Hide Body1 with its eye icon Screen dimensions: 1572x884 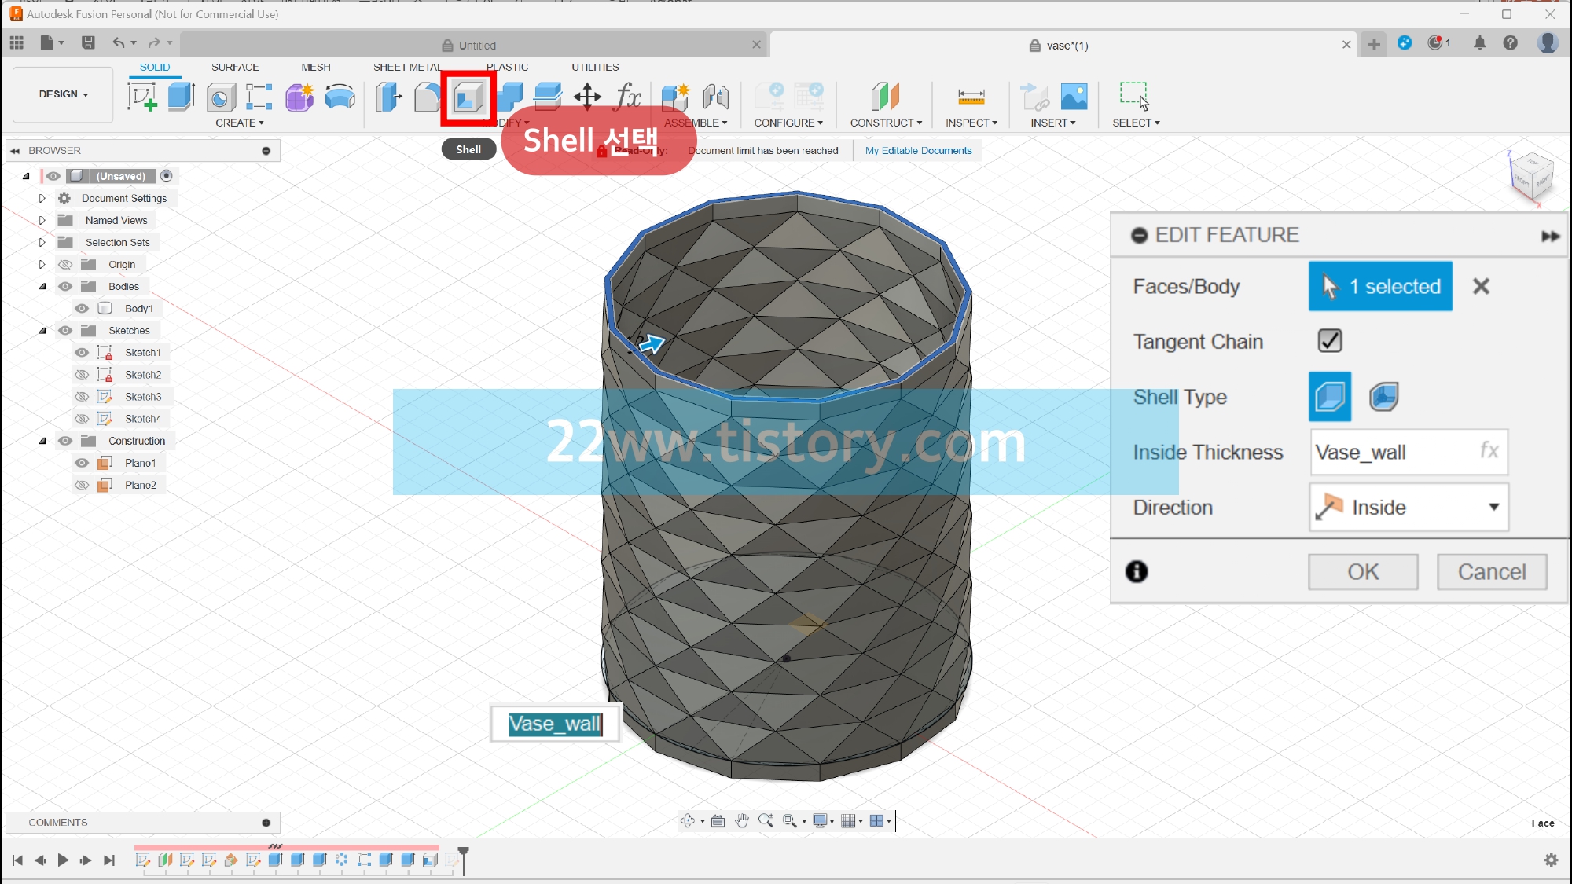tap(82, 309)
